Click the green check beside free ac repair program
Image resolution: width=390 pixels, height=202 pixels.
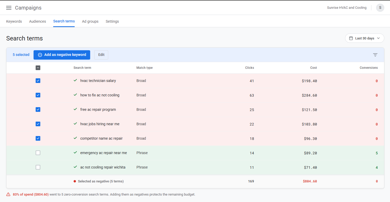[x=75, y=109]
